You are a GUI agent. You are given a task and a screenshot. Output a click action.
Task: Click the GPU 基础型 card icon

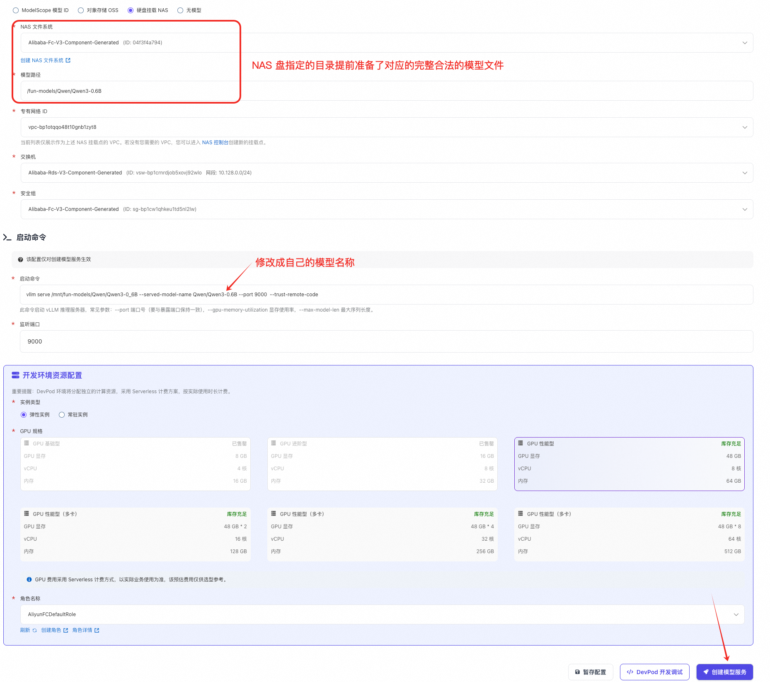27,443
